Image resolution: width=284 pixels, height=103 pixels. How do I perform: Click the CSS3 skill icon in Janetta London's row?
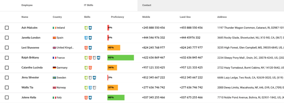tap(86, 38)
